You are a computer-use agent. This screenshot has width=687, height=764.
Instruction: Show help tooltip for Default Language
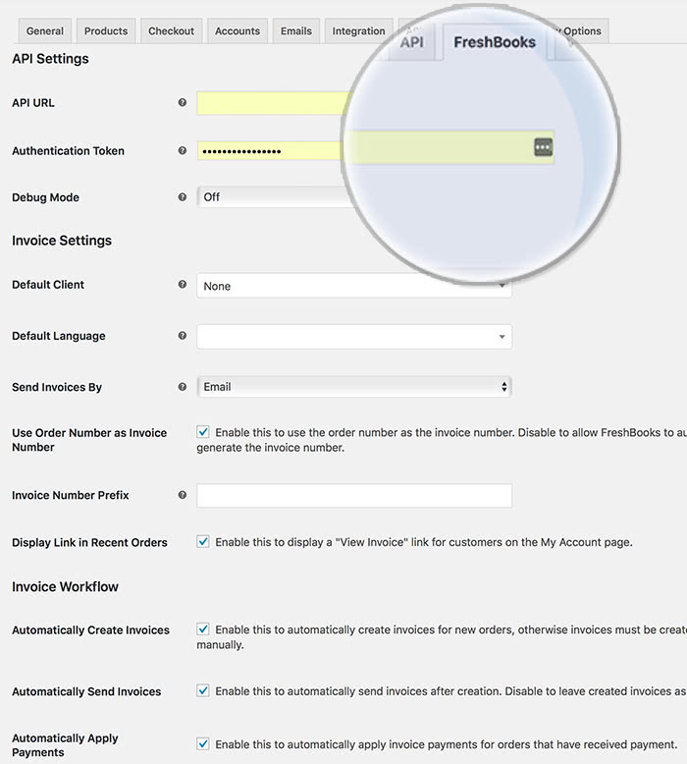coord(183,335)
